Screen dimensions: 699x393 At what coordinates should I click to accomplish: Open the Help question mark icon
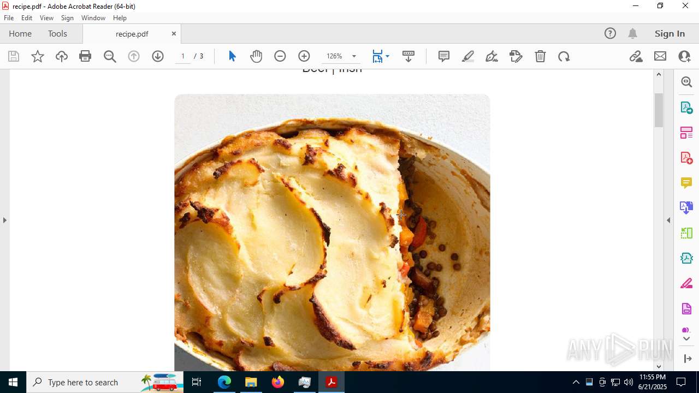click(610, 33)
